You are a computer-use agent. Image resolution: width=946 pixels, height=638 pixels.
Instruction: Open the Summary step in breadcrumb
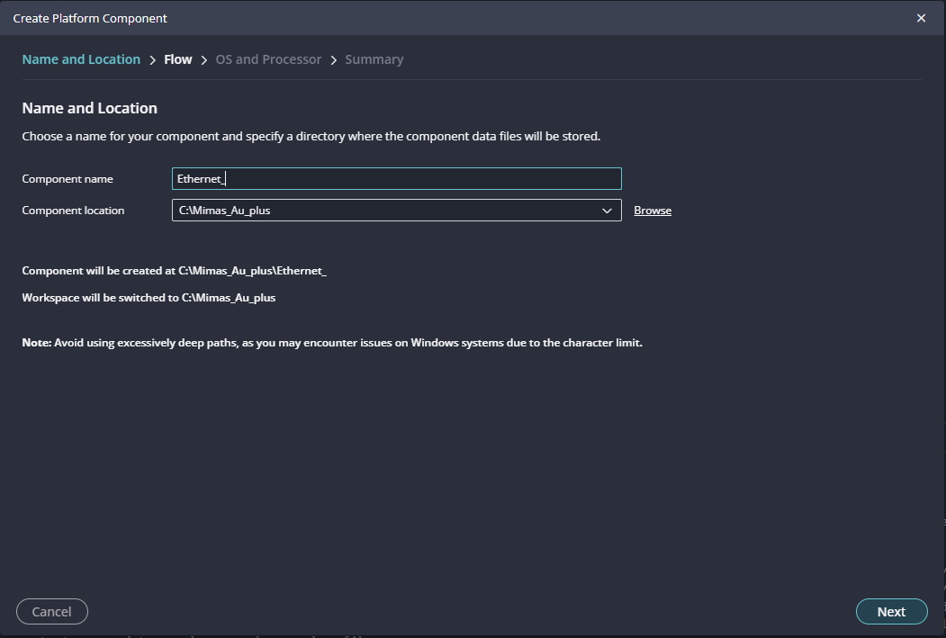[374, 59]
